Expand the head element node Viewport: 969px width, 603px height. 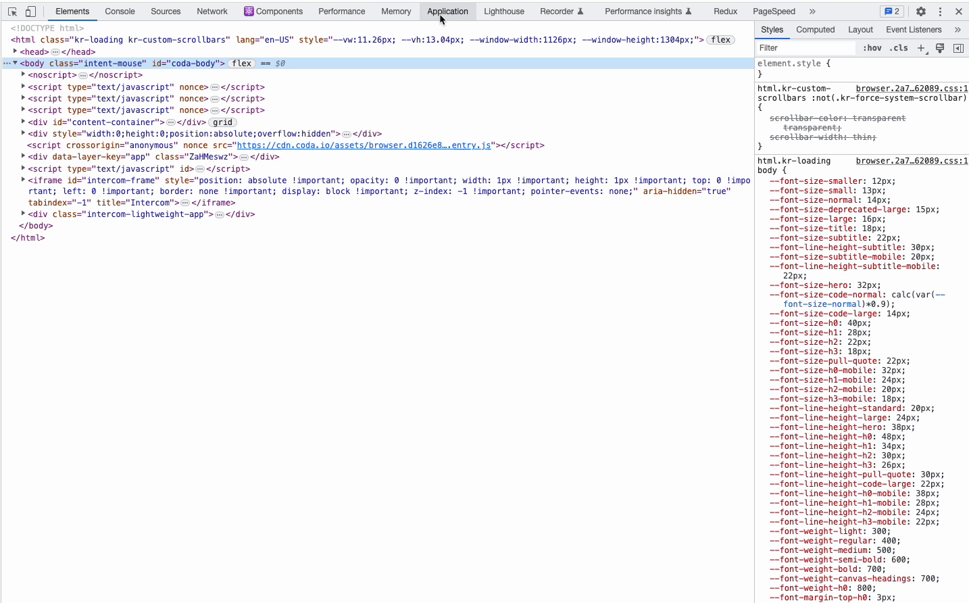point(15,51)
